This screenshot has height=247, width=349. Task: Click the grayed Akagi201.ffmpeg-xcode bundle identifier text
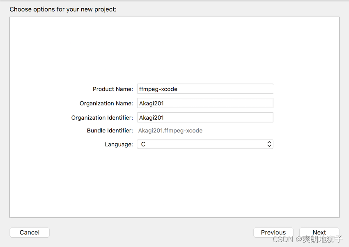(170, 131)
